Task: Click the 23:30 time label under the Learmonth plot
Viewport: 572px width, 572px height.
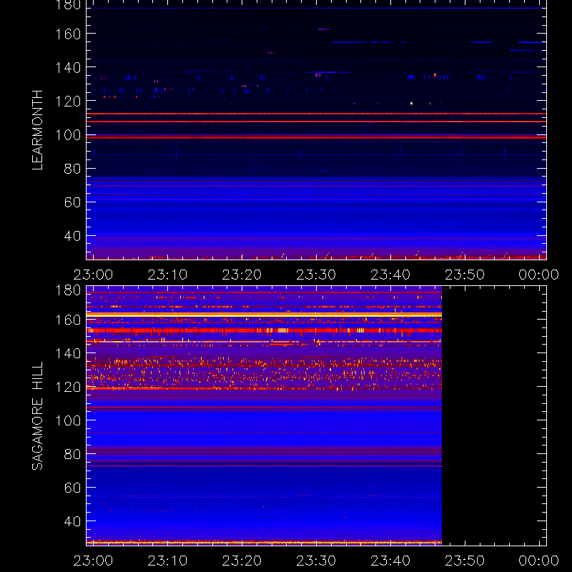Action: click(316, 275)
